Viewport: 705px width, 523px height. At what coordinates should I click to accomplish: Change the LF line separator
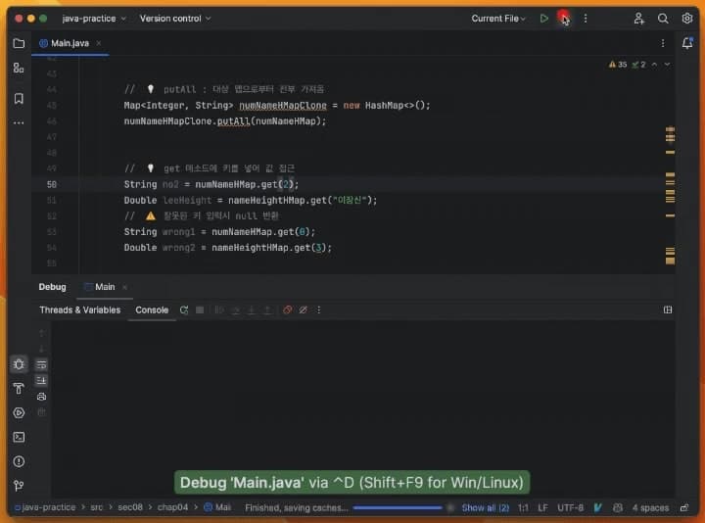[x=542, y=507]
